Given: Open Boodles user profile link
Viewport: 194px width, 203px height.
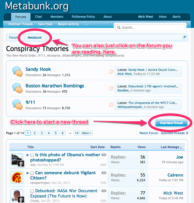Looking at the screenshot, I should pos(123,90).
